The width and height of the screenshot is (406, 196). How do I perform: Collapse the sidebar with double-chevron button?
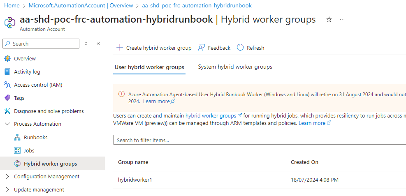point(98,44)
